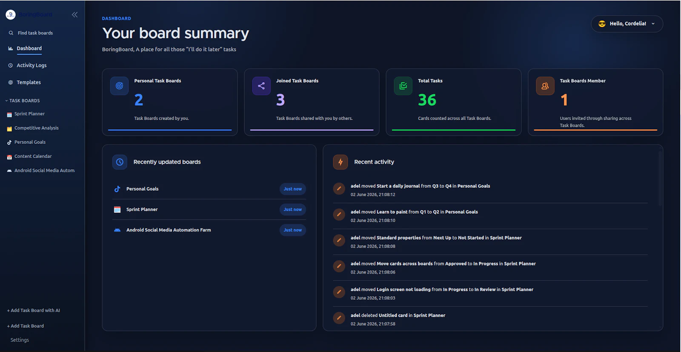Open Settings at sidebar bottom
Viewport: 681px width, 352px height.
pos(20,340)
